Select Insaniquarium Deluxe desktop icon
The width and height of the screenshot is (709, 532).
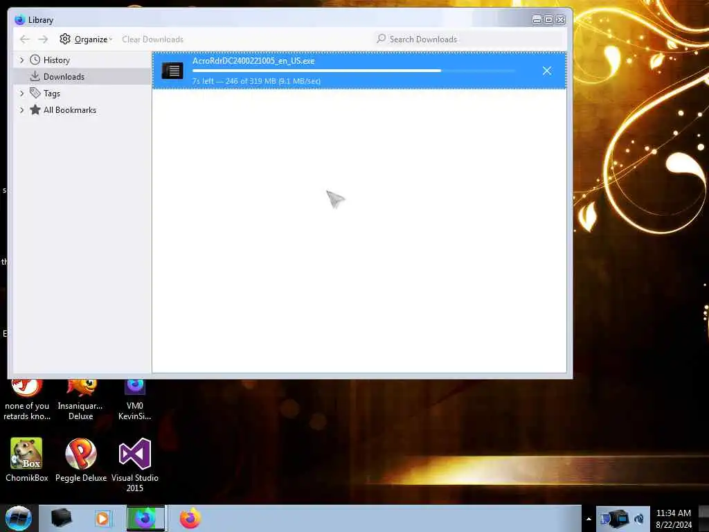(x=80, y=400)
